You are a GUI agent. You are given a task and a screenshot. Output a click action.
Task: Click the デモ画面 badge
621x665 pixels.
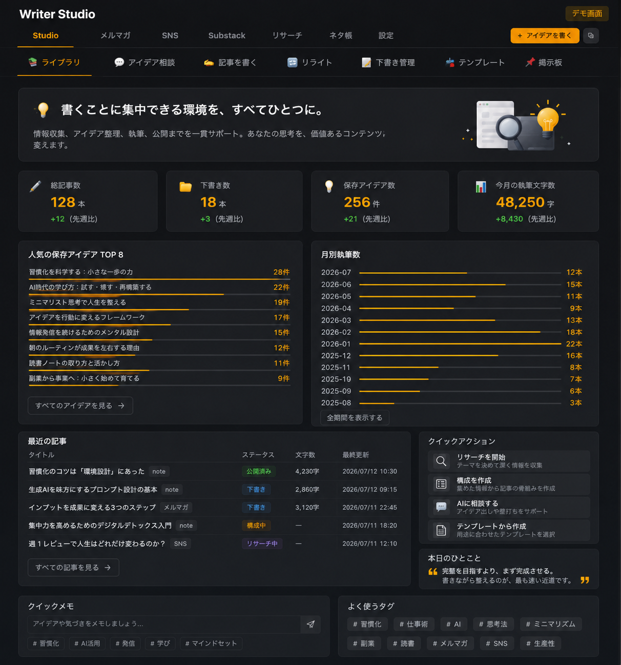click(587, 13)
